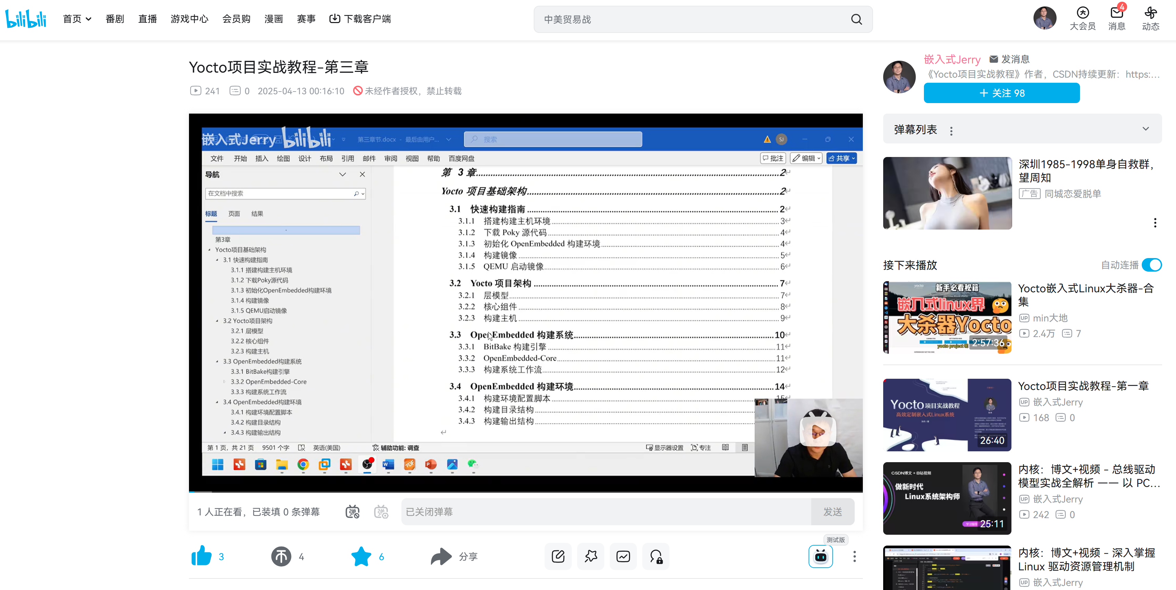
Task: Open the 首页 dropdown menu
Action: pyautogui.click(x=77, y=19)
